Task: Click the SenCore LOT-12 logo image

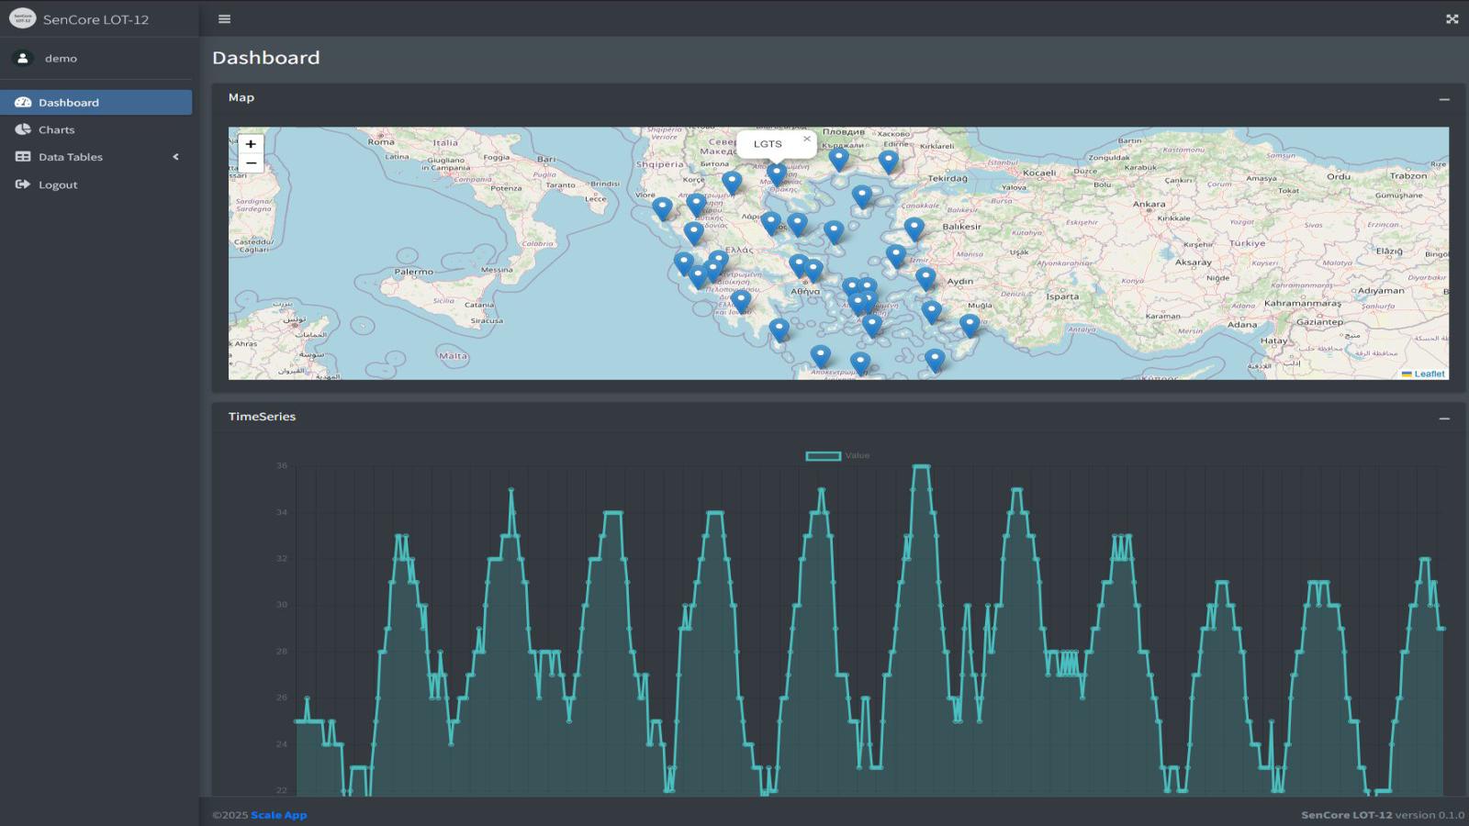Action: coord(22,18)
